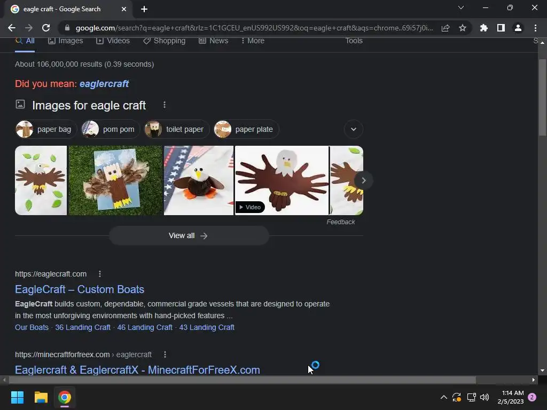Screen dimensions: 547x410
Task: Reload the Google search page
Action: 46,28
